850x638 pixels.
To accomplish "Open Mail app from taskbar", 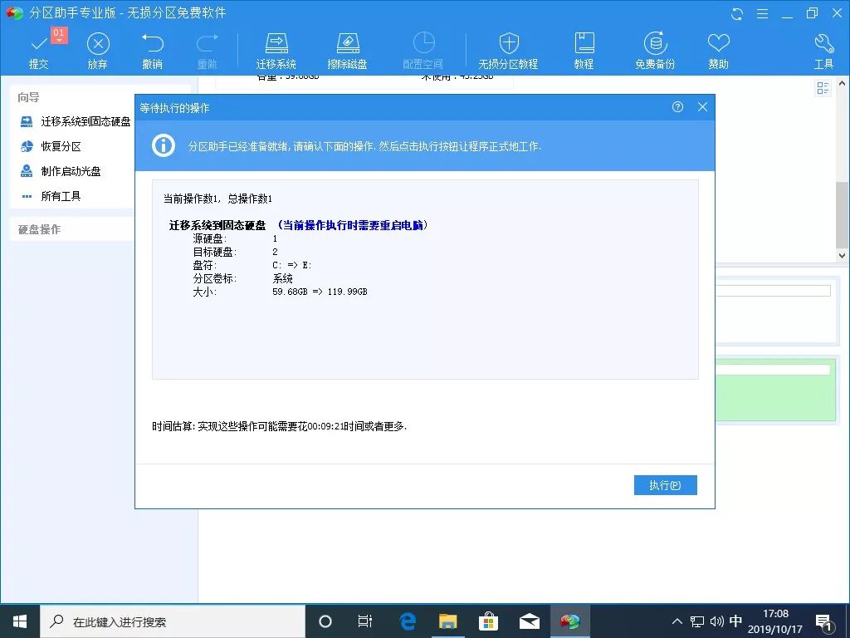I will tap(529, 621).
